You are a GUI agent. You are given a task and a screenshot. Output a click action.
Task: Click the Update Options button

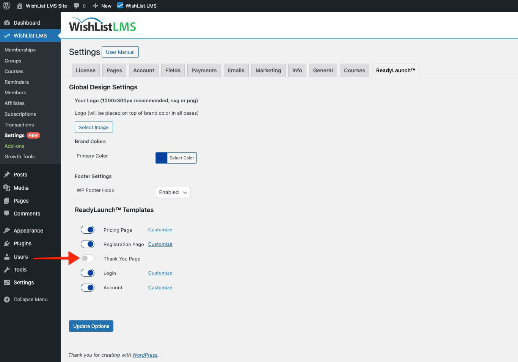pyautogui.click(x=91, y=326)
